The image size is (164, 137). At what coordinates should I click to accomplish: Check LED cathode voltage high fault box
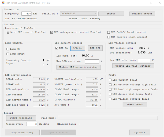pyautogui.click(x=110, y=85)
